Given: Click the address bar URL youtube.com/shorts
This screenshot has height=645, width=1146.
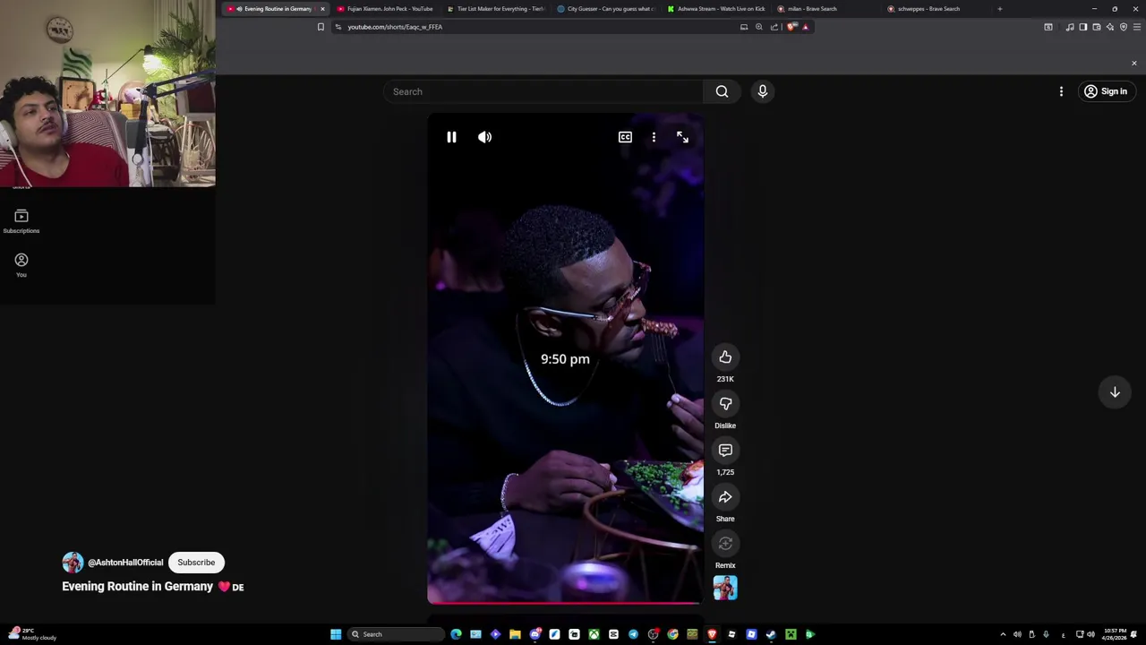Looking at the screenshot, I should [395, 27].
